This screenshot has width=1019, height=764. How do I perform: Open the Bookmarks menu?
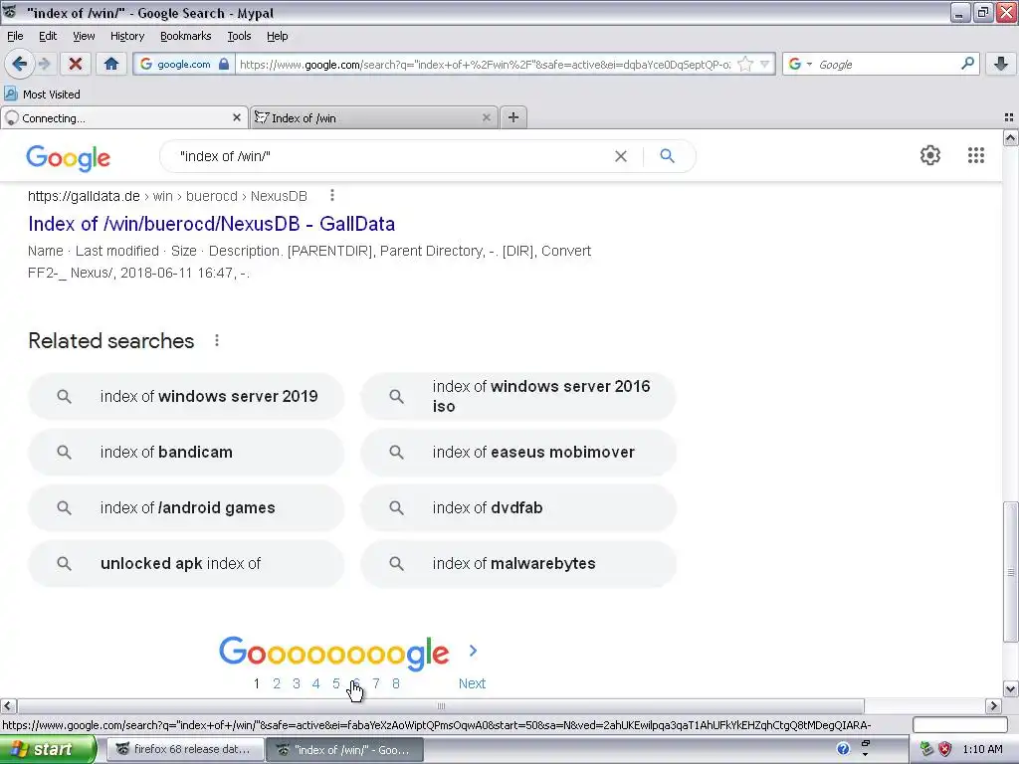(x=185, y=36)
